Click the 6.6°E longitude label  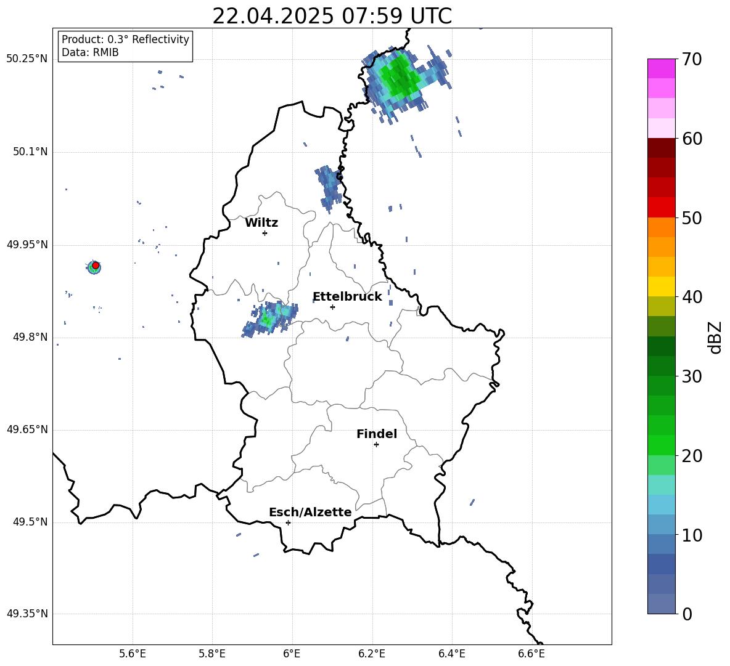click(x=531, y=654)
